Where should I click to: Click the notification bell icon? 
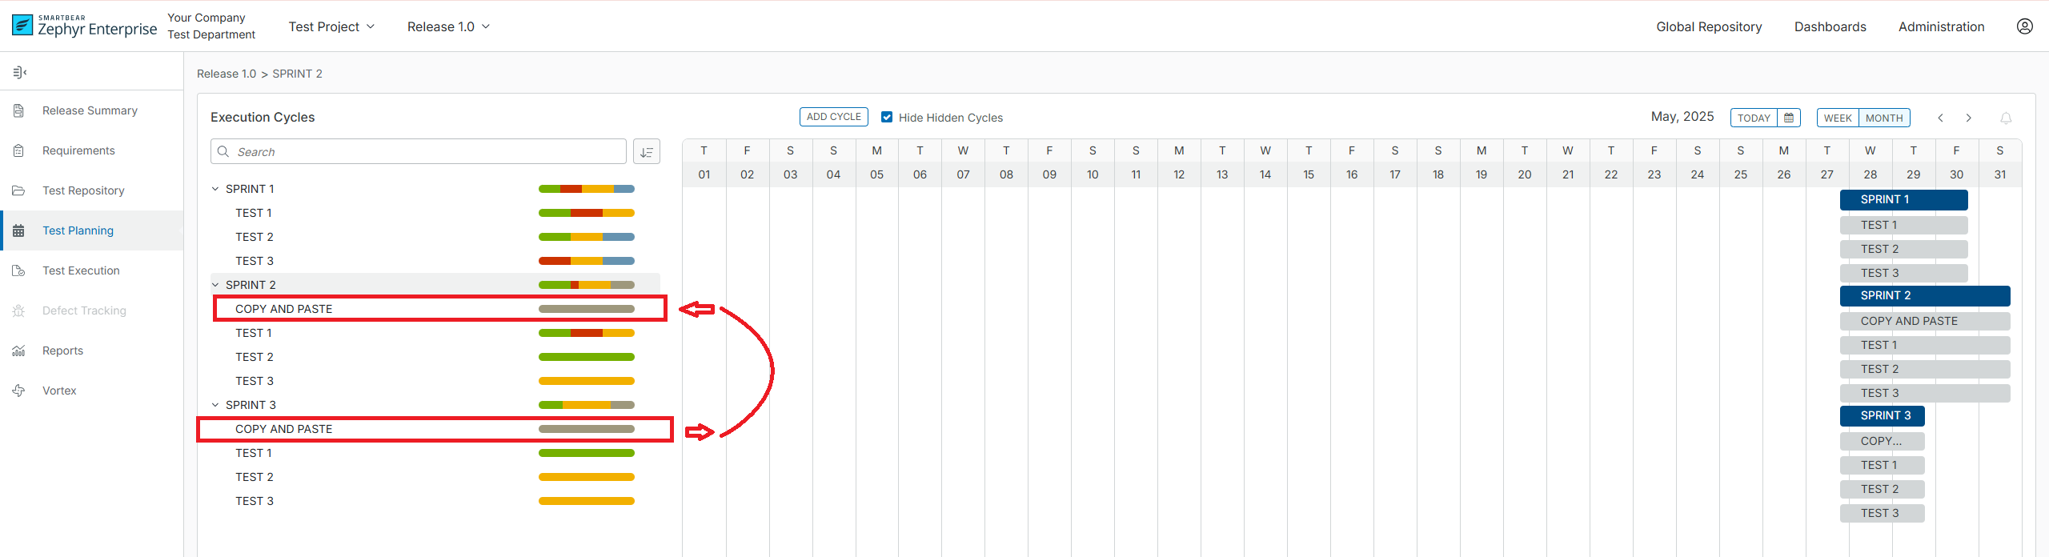tap(2006, 118)
